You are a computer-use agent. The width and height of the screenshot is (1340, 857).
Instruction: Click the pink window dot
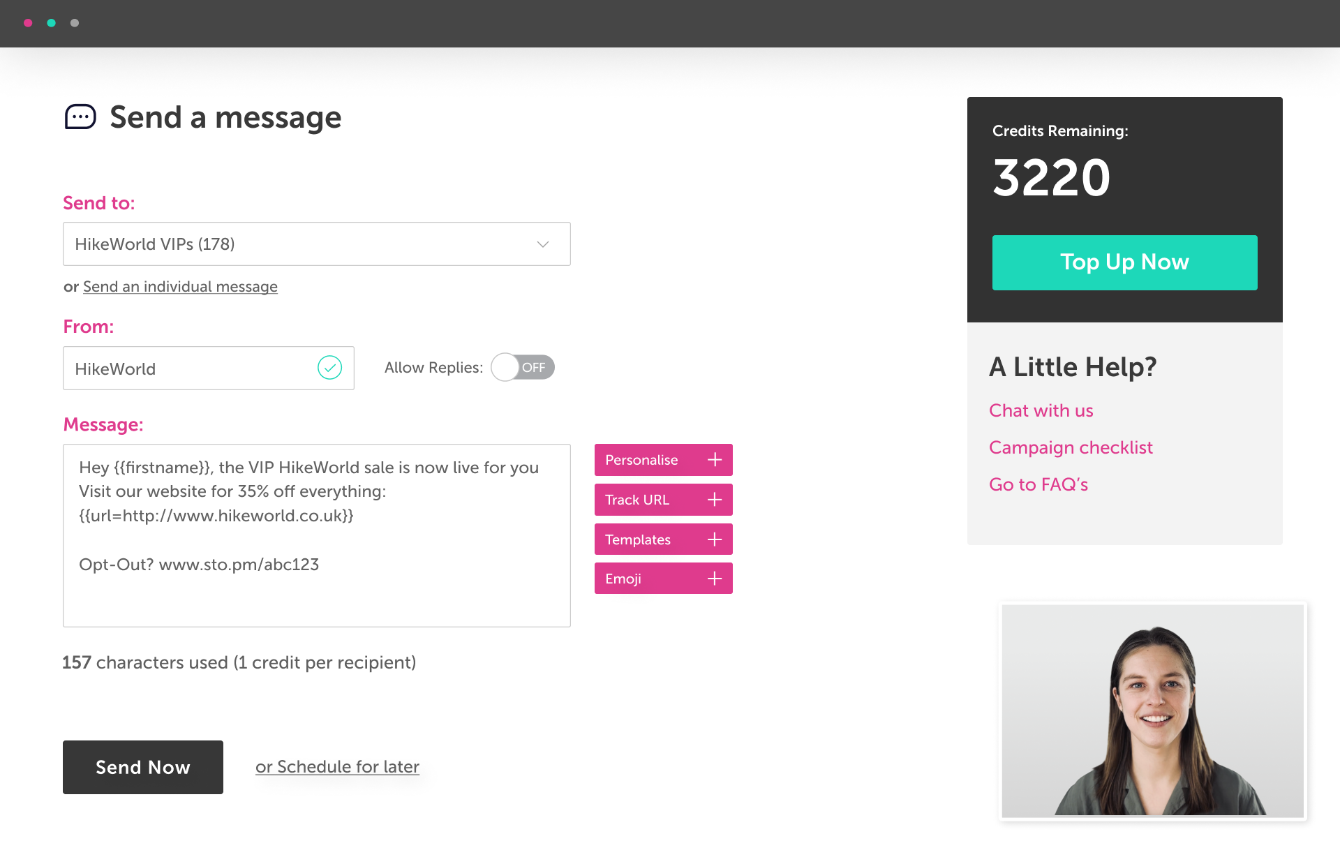28,23
